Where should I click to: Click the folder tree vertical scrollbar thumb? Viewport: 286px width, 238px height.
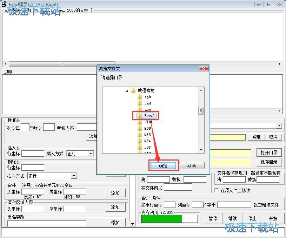pyautogui.click(x=201, y=111)
